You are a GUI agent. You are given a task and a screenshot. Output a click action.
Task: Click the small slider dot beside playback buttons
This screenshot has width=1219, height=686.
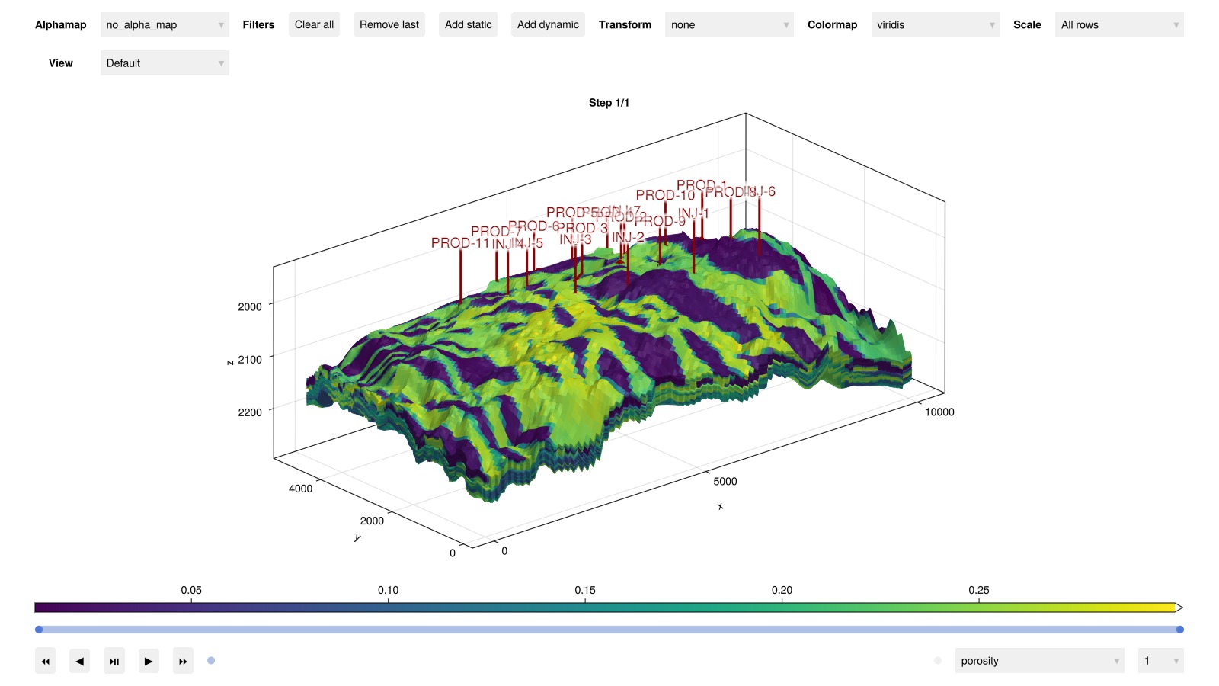211,661
